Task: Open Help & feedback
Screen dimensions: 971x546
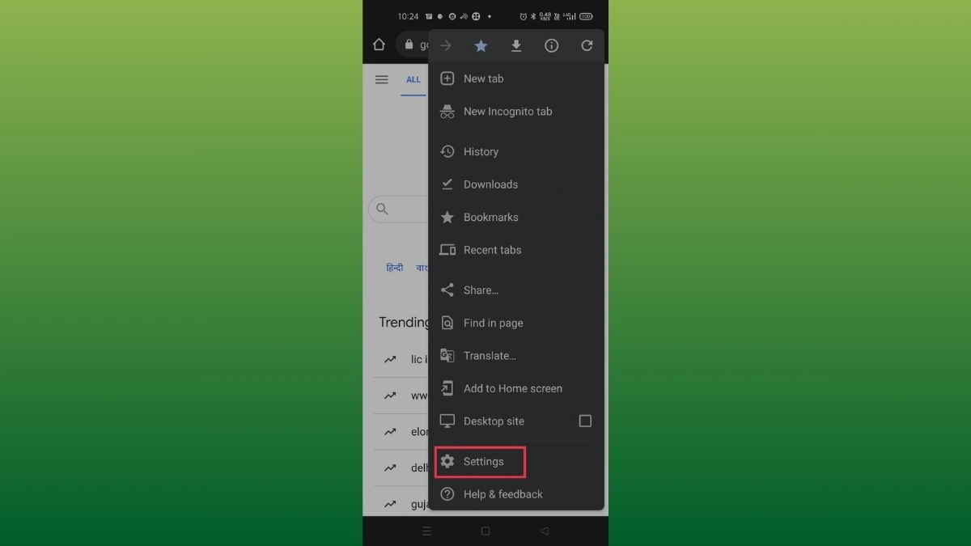Action: pyautogui.click(x=503, y=494)
